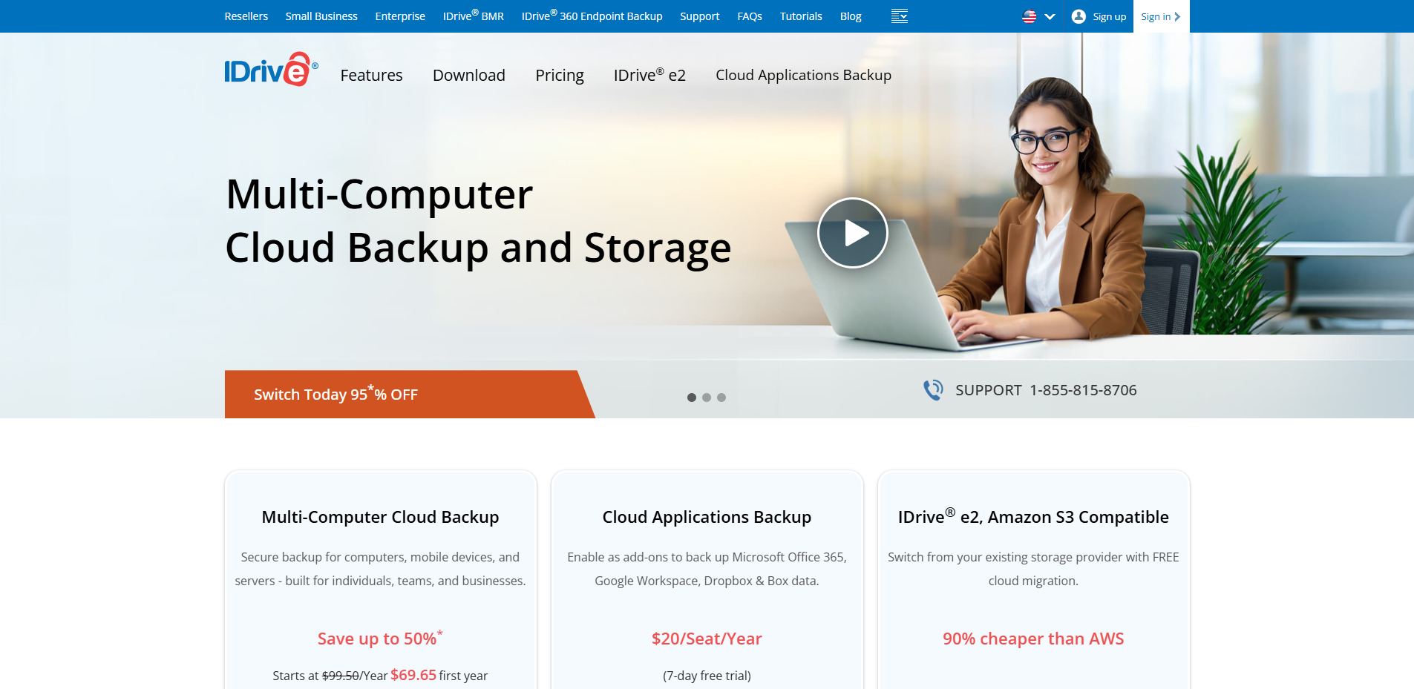The image size is (1414, 689).
Task: Open the Features menu
Action: pyautogui.click(x=371, y=75)
